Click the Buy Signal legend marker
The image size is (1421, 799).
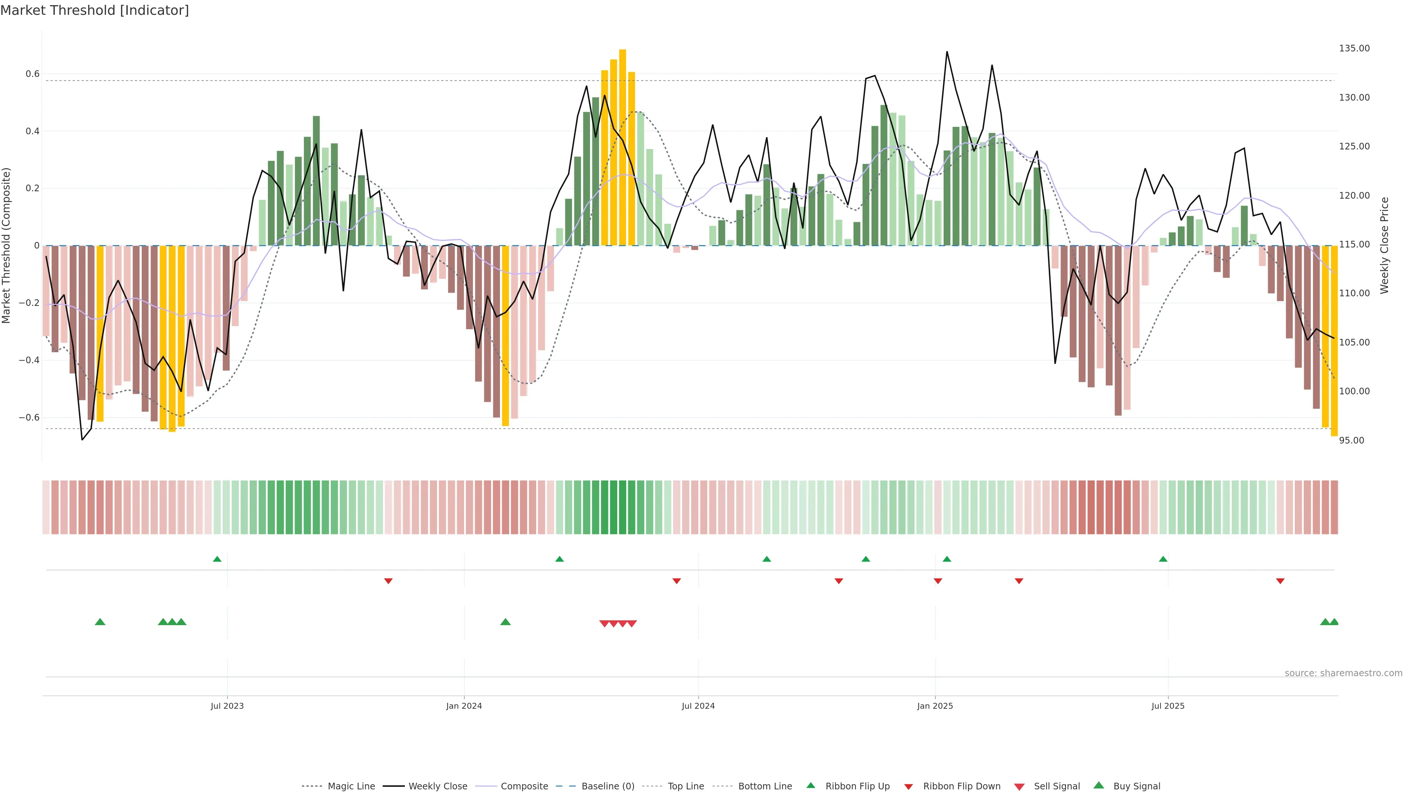[1099, 785]
